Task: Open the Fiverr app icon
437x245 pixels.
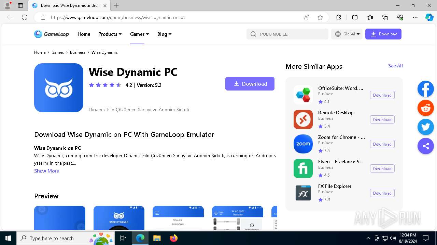Action: tap(303, 168)
